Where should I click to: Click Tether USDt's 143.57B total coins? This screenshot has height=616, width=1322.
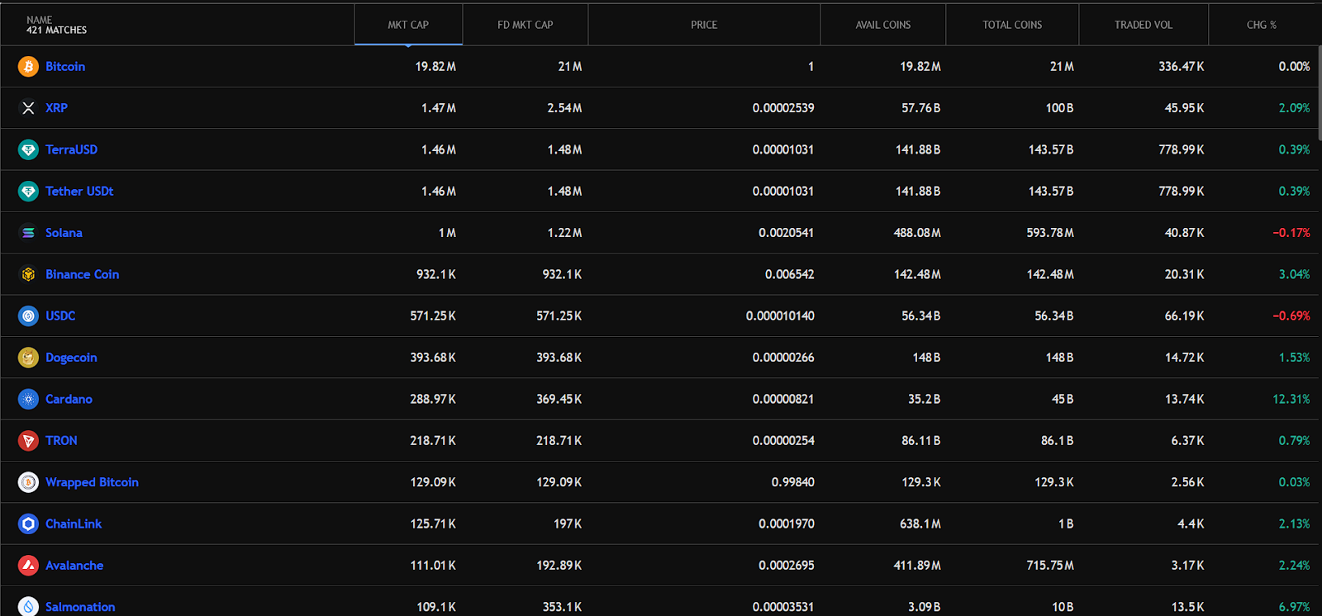click(x=1051, y=191)
